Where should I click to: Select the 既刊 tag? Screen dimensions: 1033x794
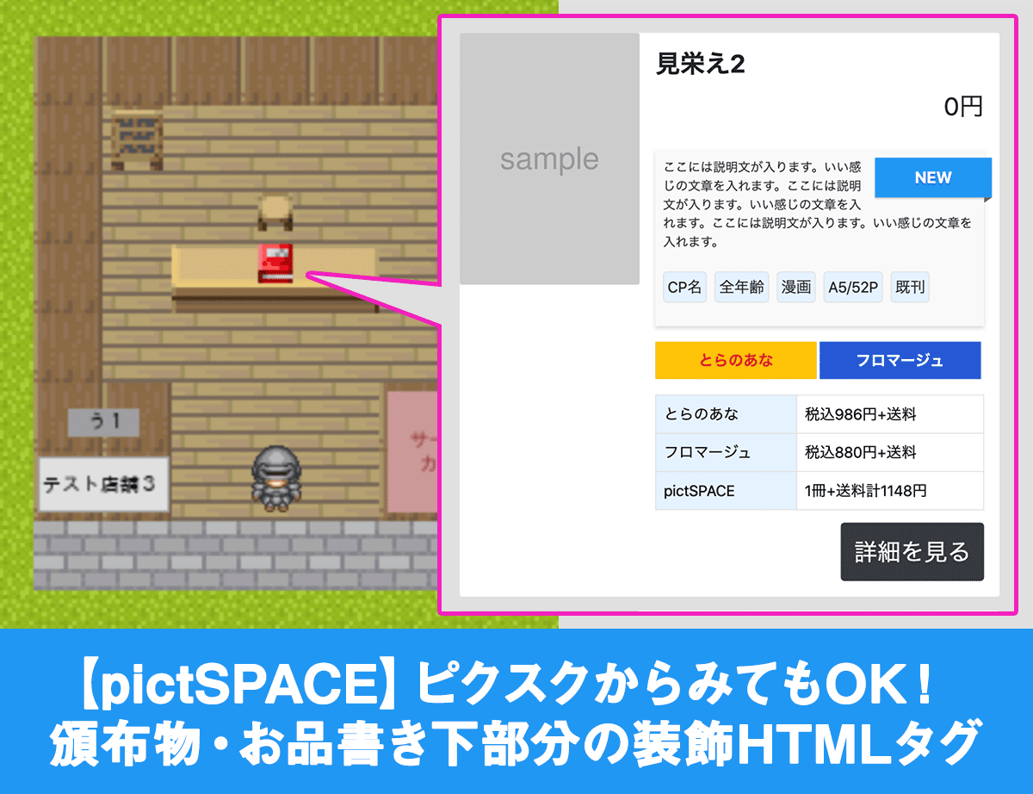[909, 288]
